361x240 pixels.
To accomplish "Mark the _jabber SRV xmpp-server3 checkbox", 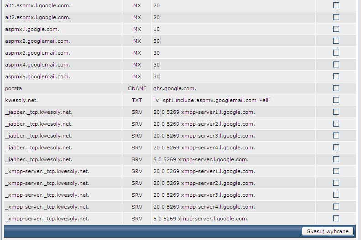I will (336, 136).
